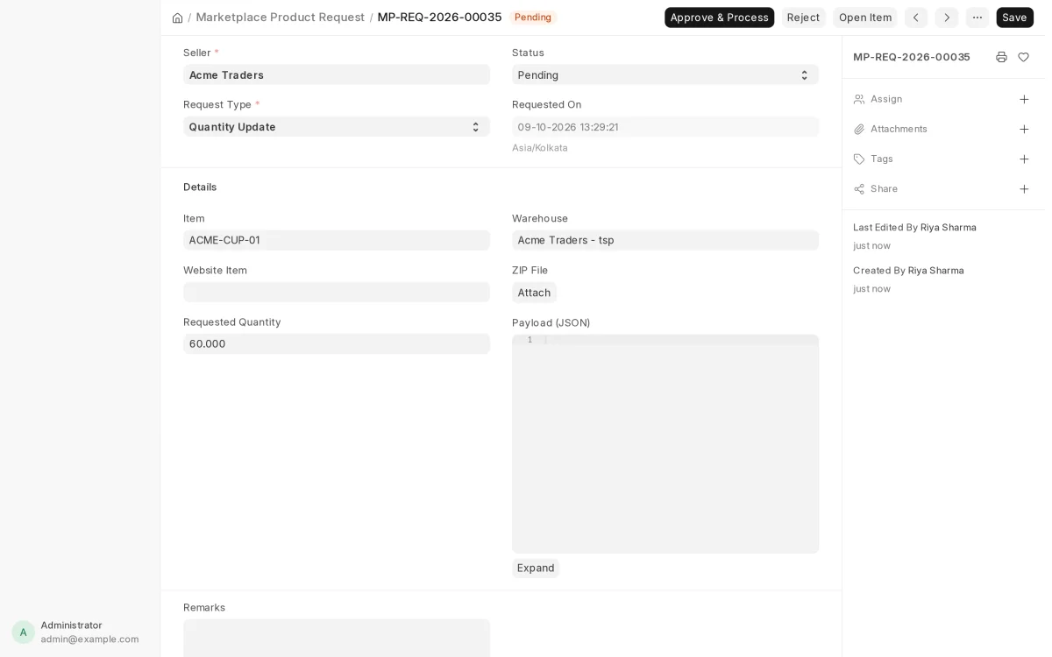Share document using the Share plus icon
This screenshot has height=657, width=1052.
click(1024, 188)
